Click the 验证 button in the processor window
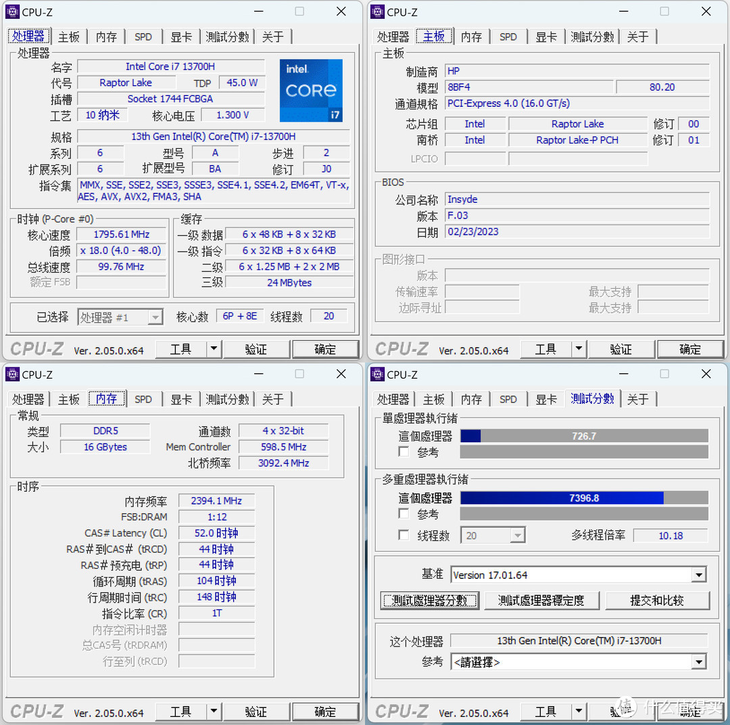Viewport: 730px width, 725px height. click(x=256, y=349)
